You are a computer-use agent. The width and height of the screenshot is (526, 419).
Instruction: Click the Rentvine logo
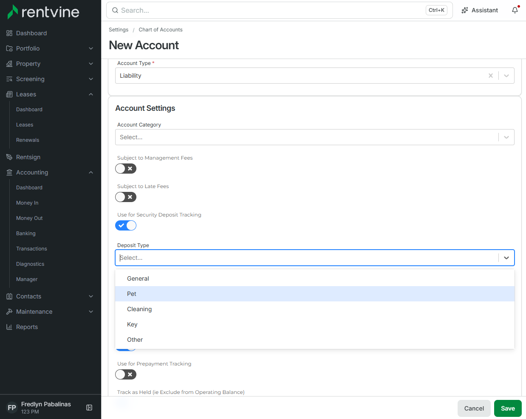pyautogui.click(x=43, y=12)
